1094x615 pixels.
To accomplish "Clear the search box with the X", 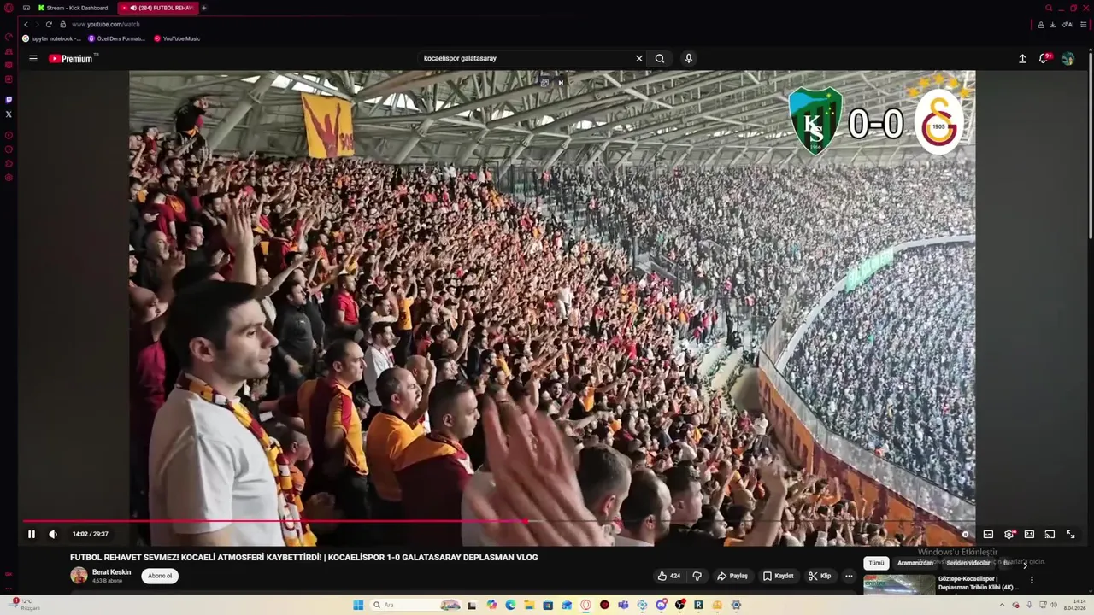I will click(x=638, y=59).
